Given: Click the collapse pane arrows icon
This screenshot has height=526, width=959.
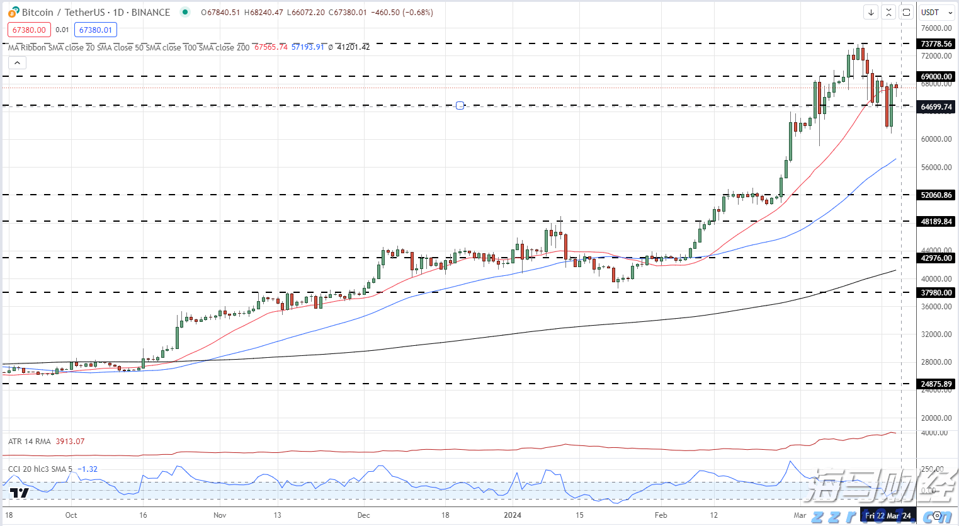Looking at the screenshot, I should click(x=888, y=12).
